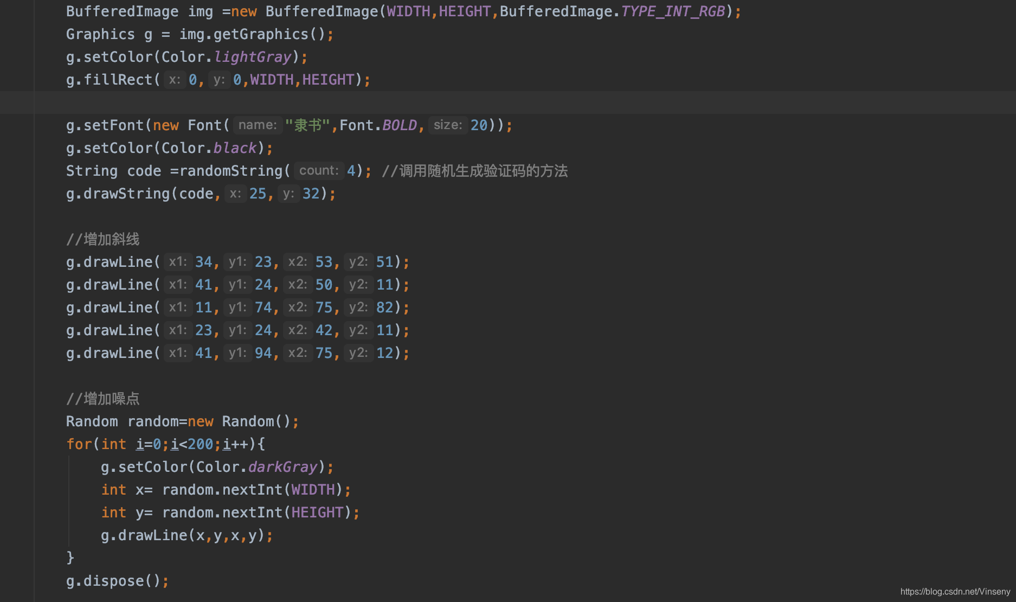Click y1 value 74 in third drawLine

(263, 308)
